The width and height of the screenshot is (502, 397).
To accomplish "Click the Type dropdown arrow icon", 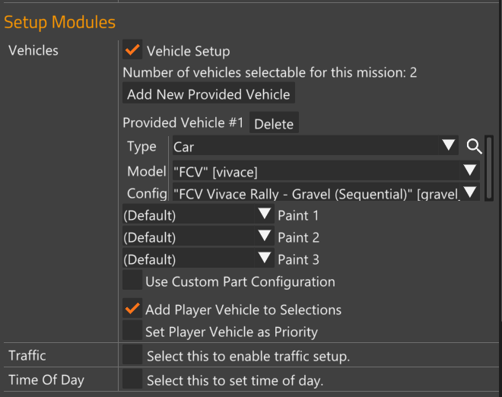I will tap(449, 146).
